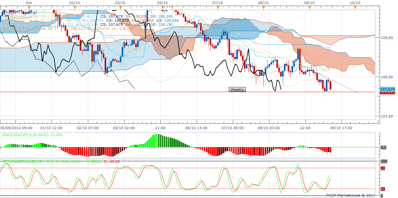Click the orange triangle marker under 09/10
The height and width of the screenshot is (198, 398).
point(309,7)
